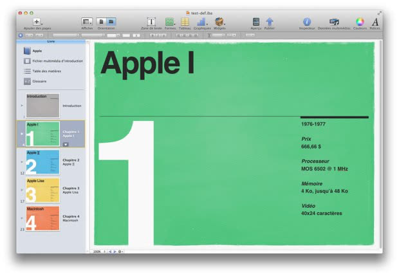
Task: Enter full screen with the corner arrows
Action: coord(380,13)
